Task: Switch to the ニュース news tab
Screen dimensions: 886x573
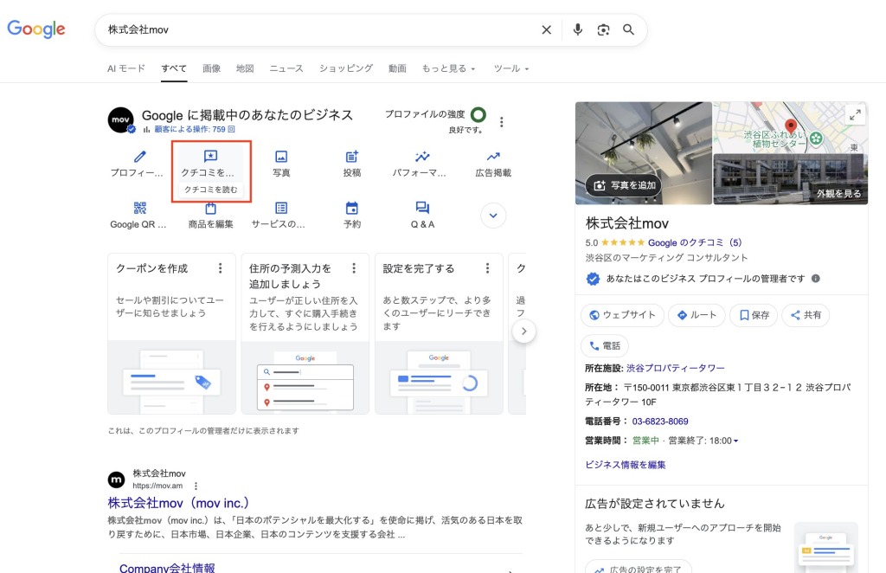Action: pos(286,68)
